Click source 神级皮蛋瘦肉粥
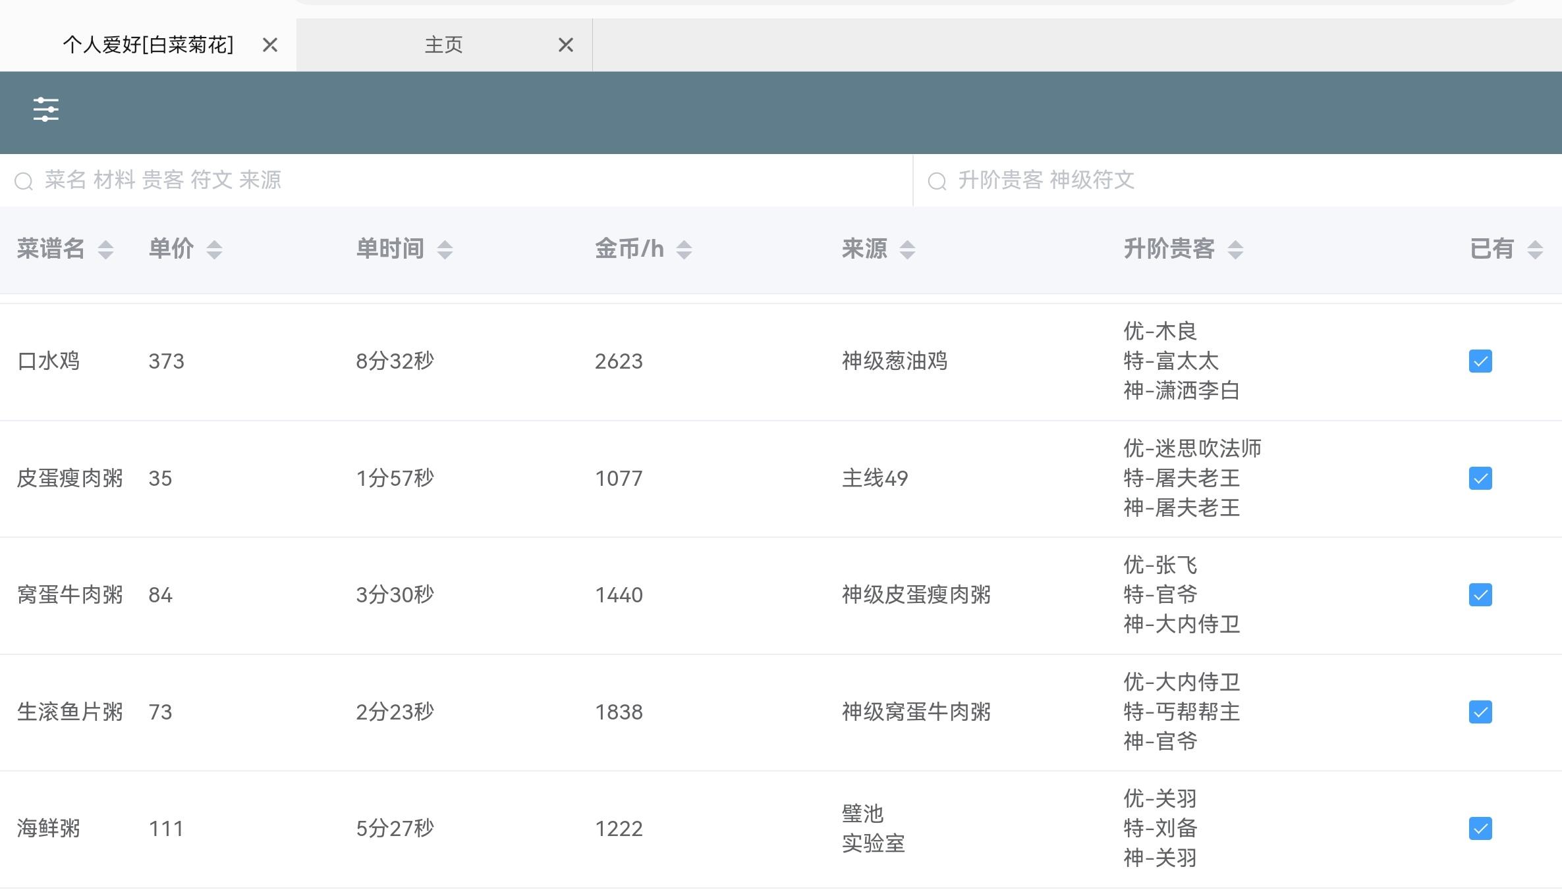1562x890 pixels. click(916, 595)
